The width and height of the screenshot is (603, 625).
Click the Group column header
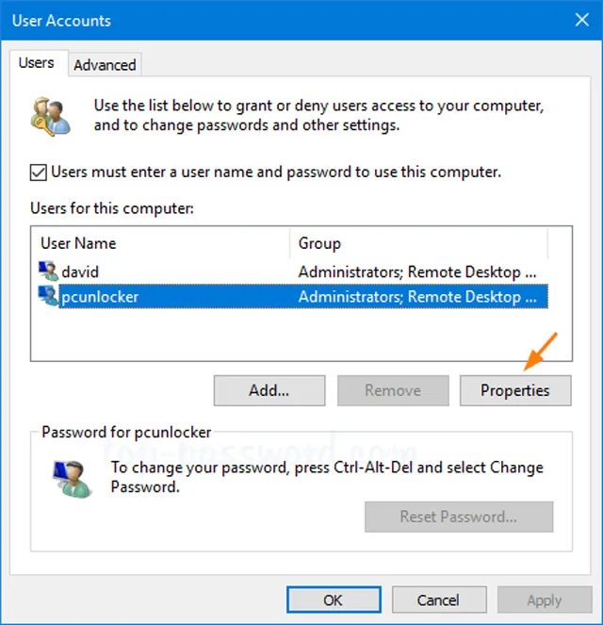[x=419, y=243]
